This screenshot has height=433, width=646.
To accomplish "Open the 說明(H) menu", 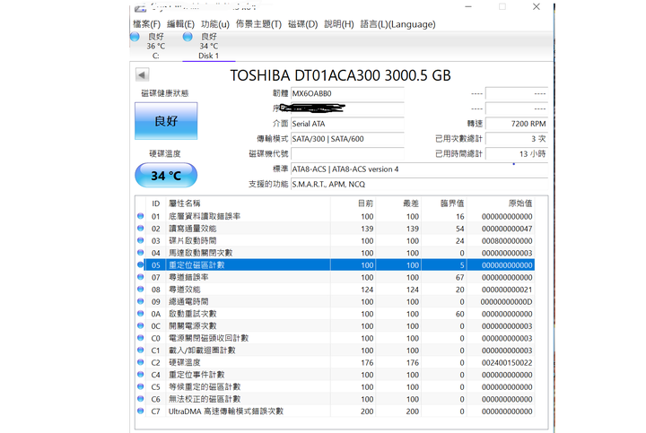I will pos(338,24).
